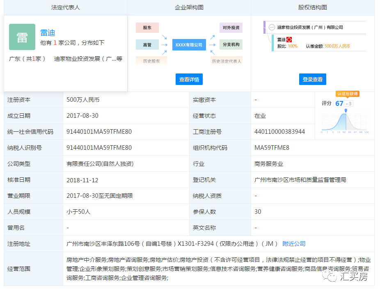Select the registration number 440110000383944
Image resolution: width=380 pixels, height=293 pixels.
[x=279, y=132]
